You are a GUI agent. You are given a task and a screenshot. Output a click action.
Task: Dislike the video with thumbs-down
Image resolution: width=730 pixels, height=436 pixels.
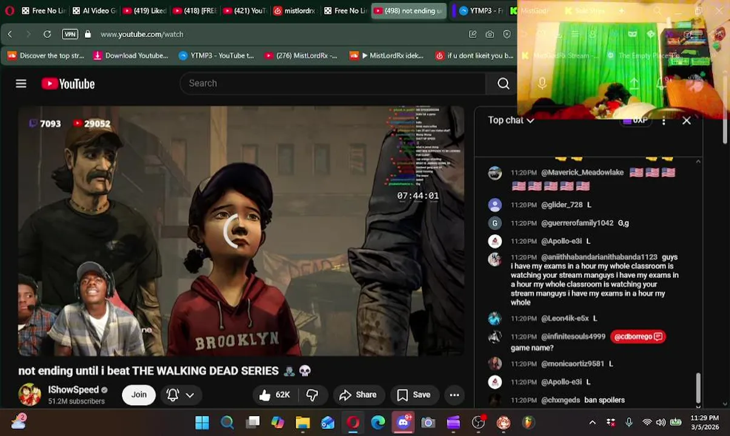coord(312,395)
